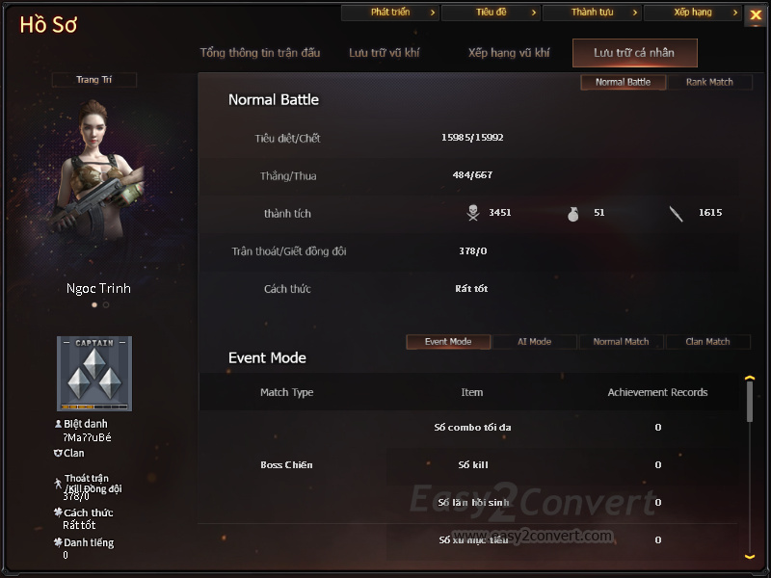The height and width of the screenshot is (578, 771).
Task: Select the Normal Battle toggle
Action: click(623, 82)
